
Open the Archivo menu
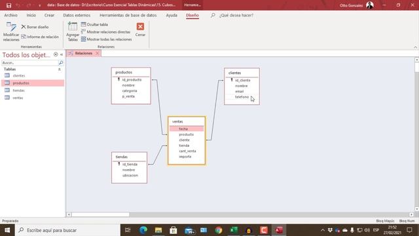pyautogui.click(x=10, y=15)
